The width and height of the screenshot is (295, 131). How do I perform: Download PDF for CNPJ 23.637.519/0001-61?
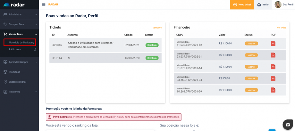[273, 55]
